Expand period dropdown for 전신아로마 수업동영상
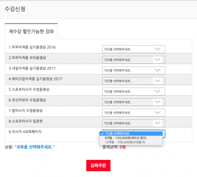Screen dimensions: 197x177 pyautogui.click(x=133, y=102)
